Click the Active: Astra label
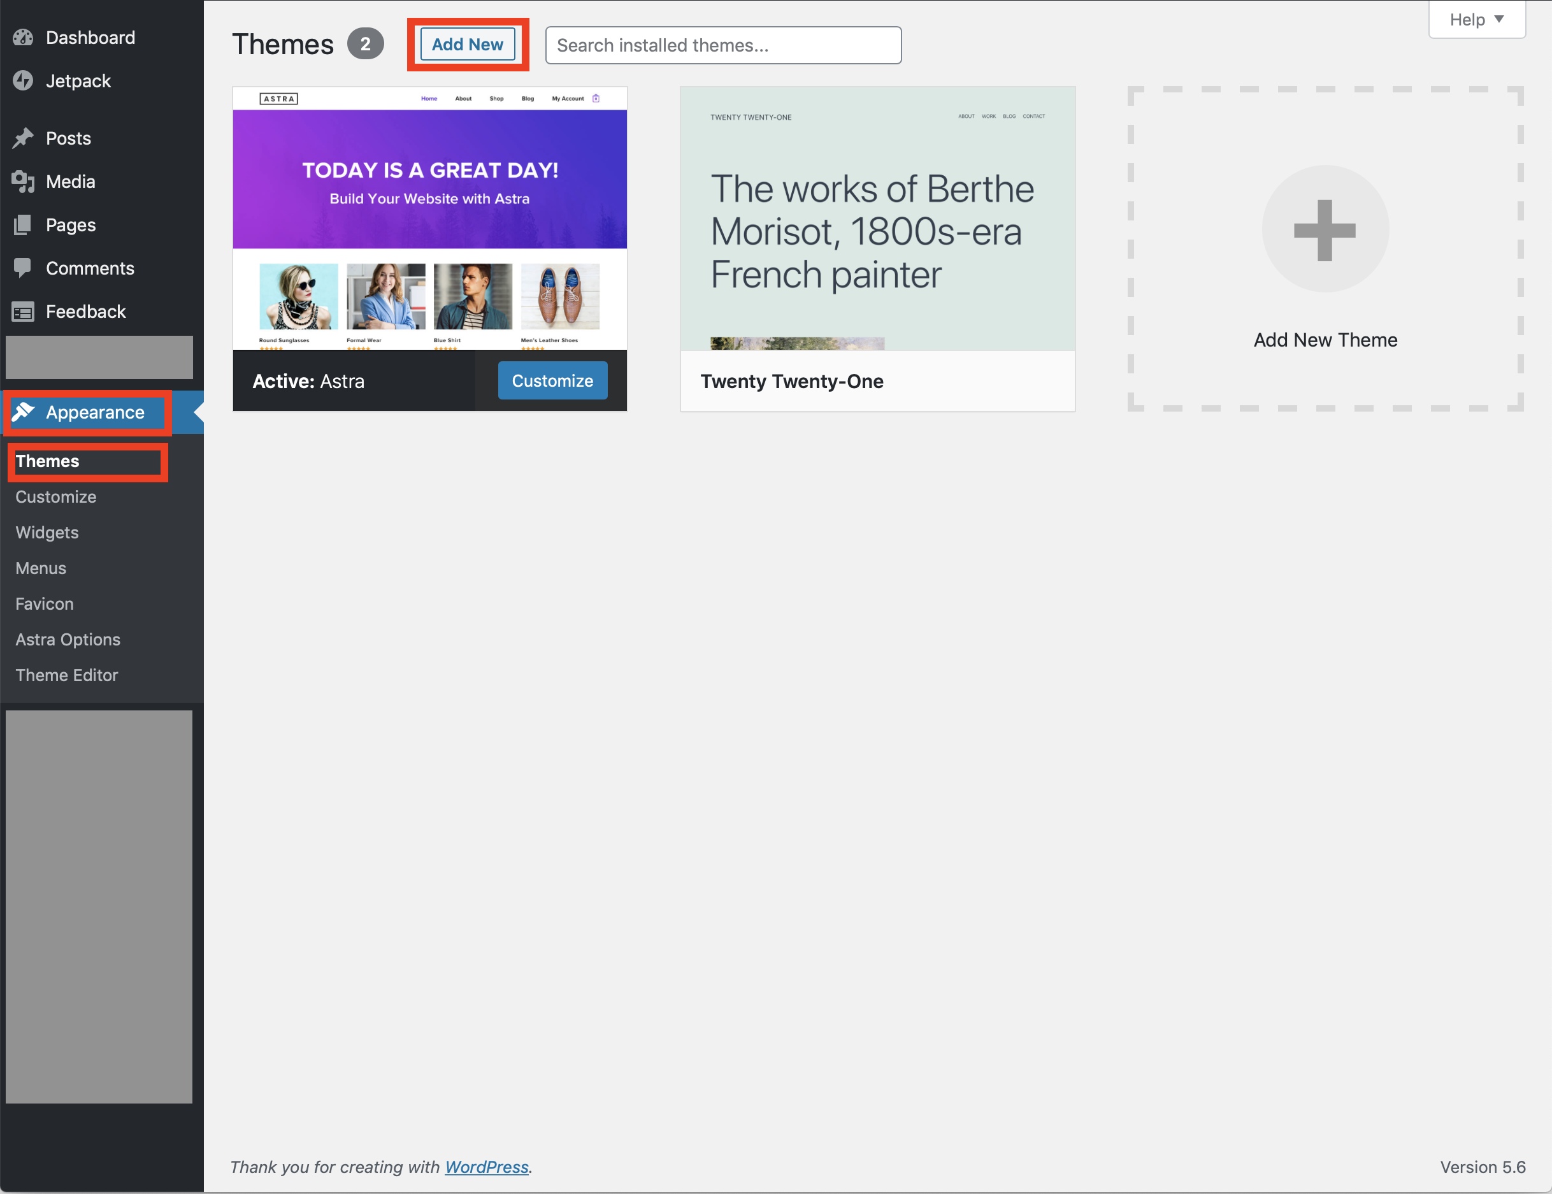 click(x=308, y=382)
